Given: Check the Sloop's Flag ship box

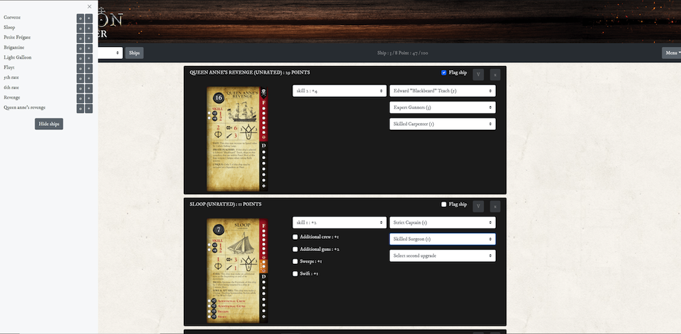Looking at the screenshot, I should click(x=444, y=204).
